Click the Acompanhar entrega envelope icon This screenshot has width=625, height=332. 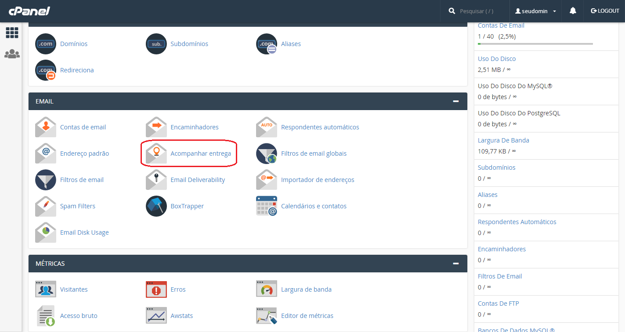156,154
